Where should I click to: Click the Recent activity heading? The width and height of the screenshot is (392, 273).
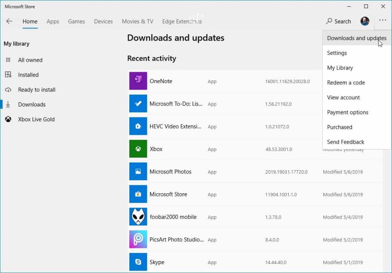152,58
